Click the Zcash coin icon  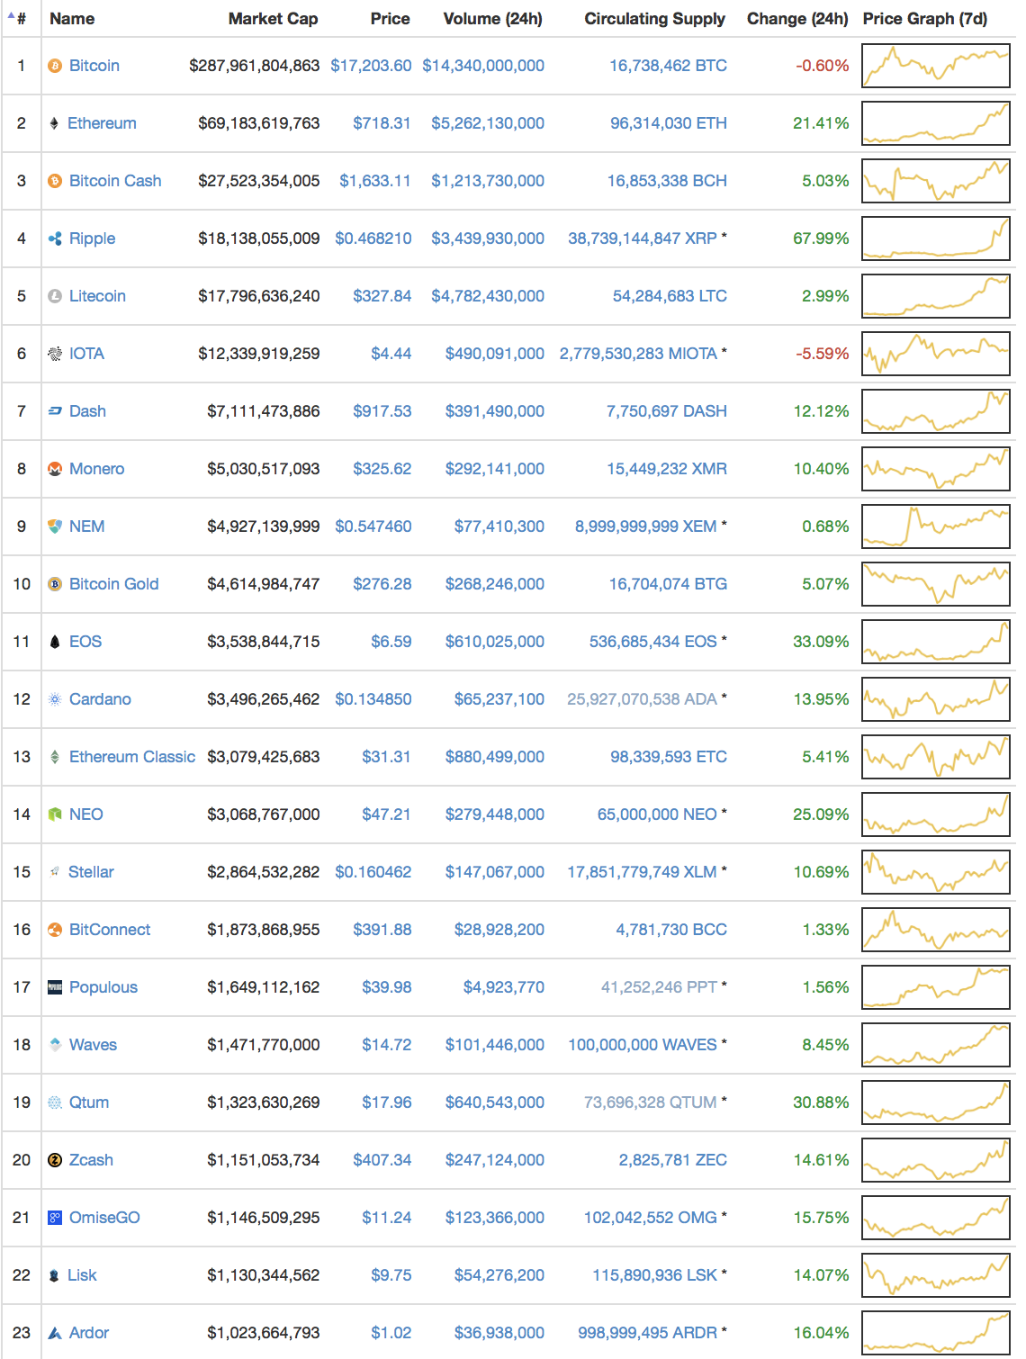tap(55, 1160)
